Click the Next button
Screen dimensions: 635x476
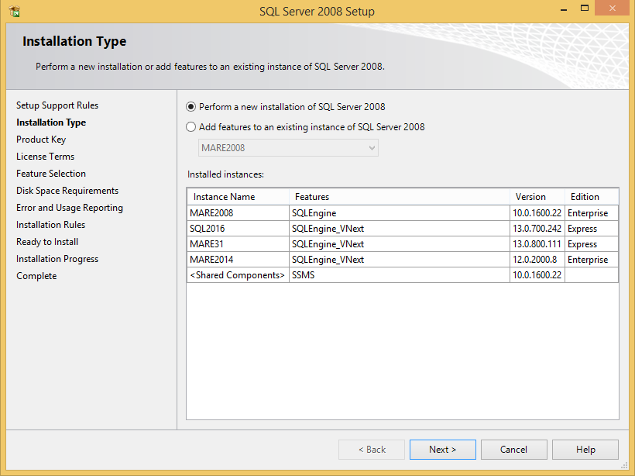tap(442, 450)
